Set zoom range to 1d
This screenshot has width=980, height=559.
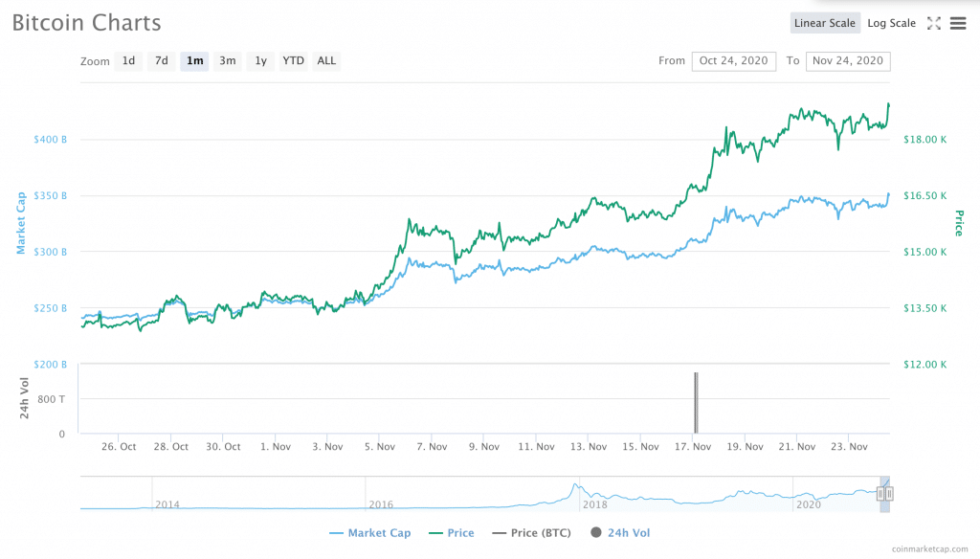pyautogui.click(x=128, y=61)
